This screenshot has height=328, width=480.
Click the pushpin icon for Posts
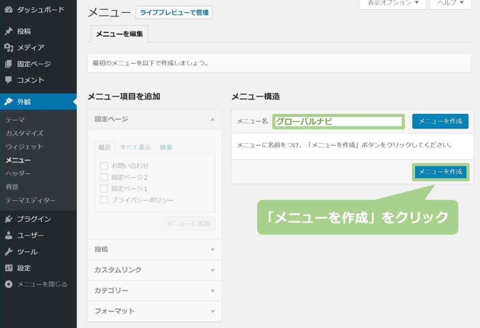[x=8, y=31]
